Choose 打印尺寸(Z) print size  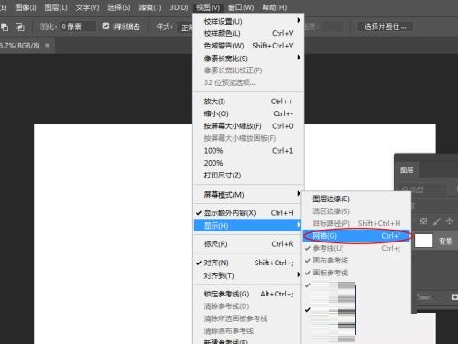click(247, 176)
